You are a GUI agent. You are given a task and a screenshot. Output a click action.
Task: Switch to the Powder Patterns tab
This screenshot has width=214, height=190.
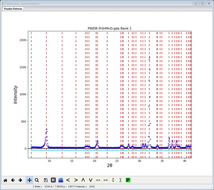tap(13, 9)
